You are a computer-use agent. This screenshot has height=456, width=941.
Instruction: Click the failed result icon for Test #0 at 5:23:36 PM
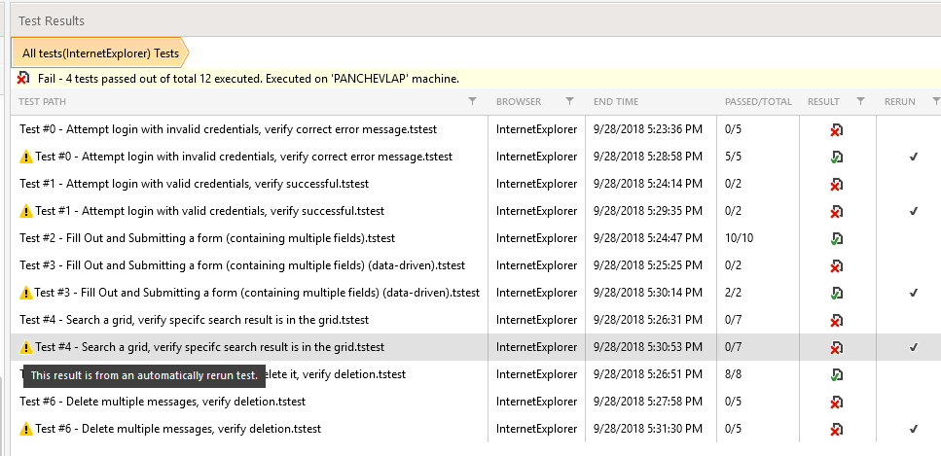click(x=837, y=129)
